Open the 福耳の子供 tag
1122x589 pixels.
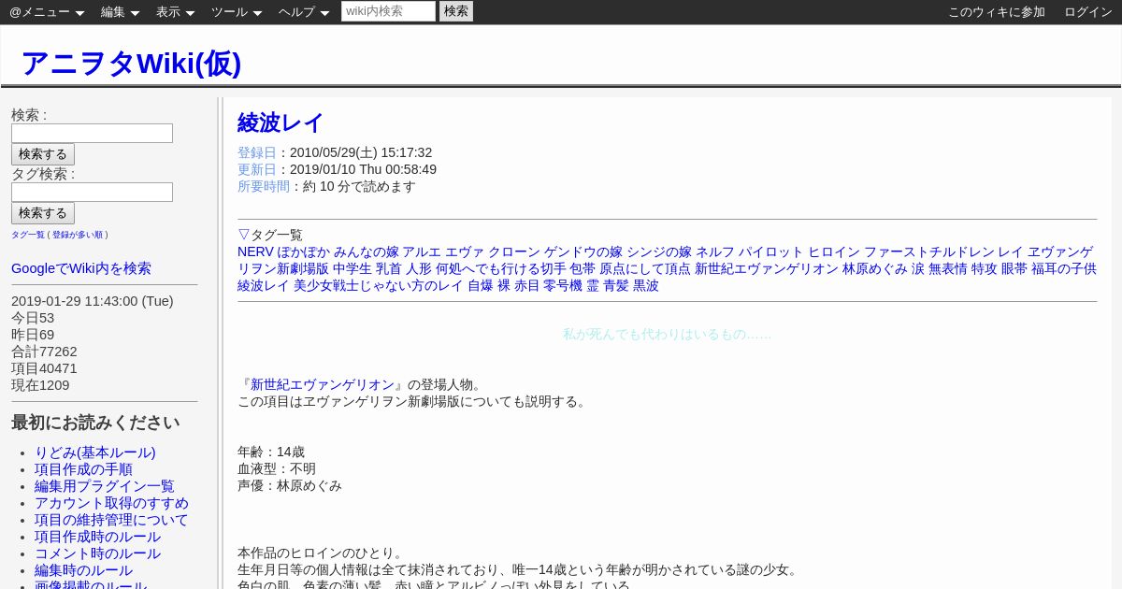point(1064,268)
